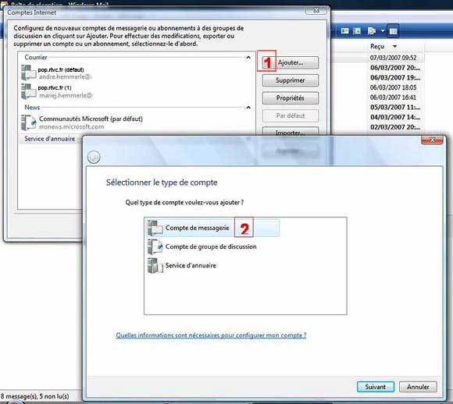Click the second Windows Mail toolbar icon
453x404 pixels.
coord(357,30)
